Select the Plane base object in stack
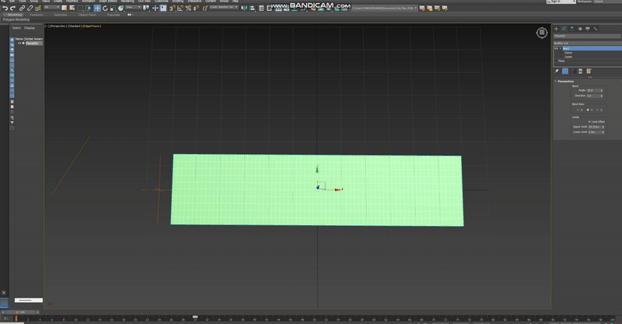The height and width of the screenshot is (324, 622). pyautogui.click(x=561, y=61)
